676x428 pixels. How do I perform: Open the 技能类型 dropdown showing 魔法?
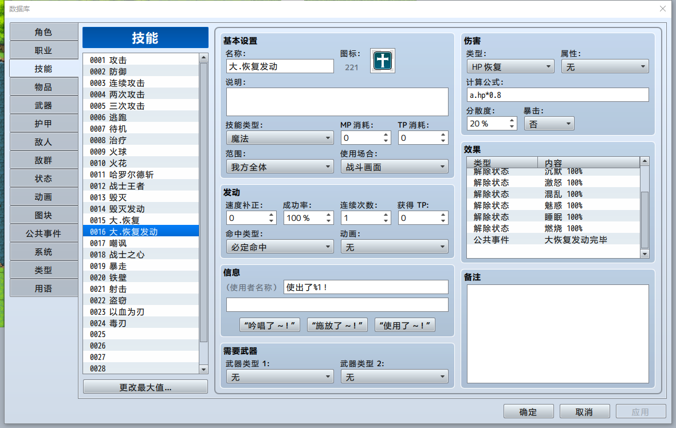tap(280, 138)
